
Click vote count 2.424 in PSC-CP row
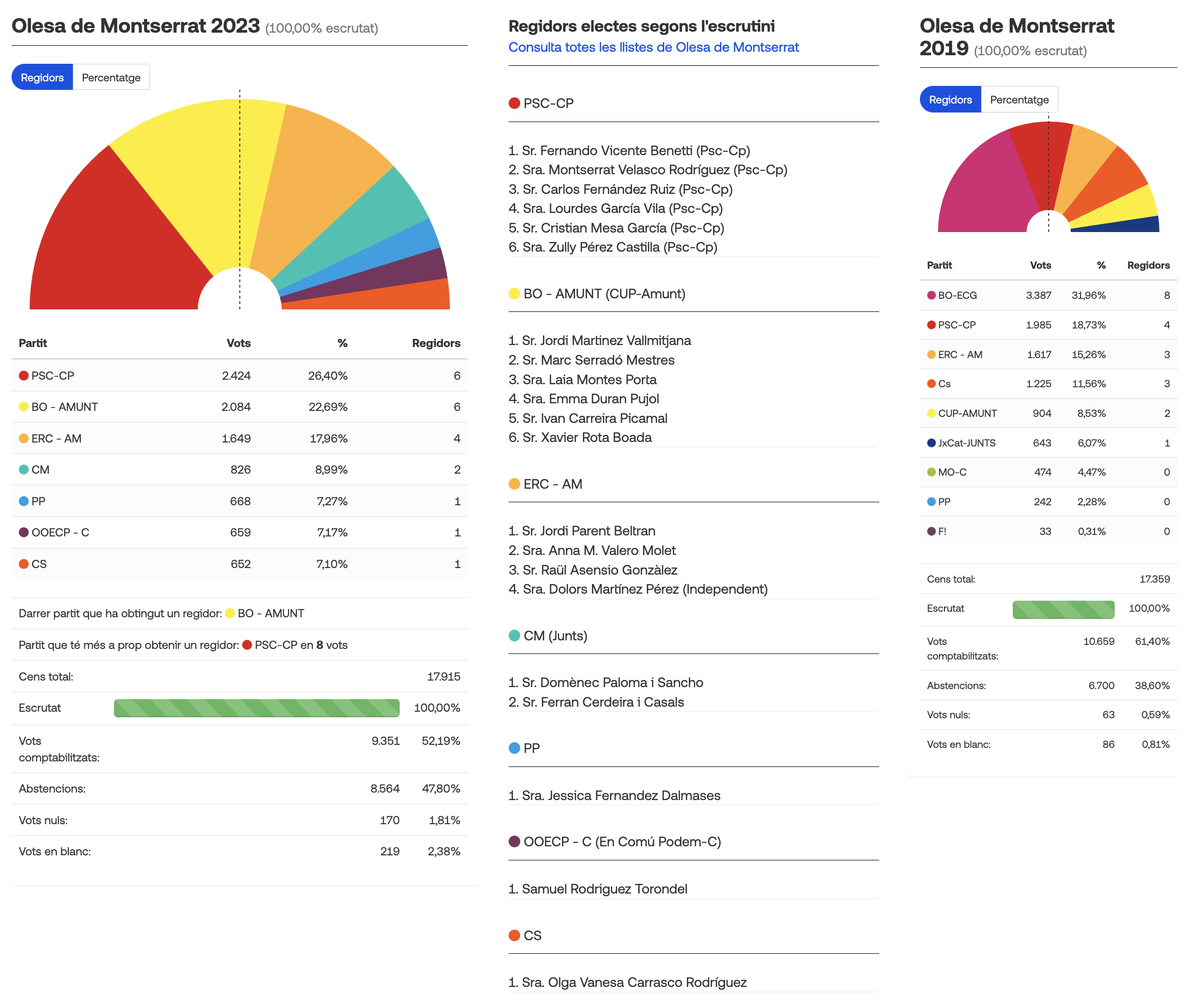point(236,375)
